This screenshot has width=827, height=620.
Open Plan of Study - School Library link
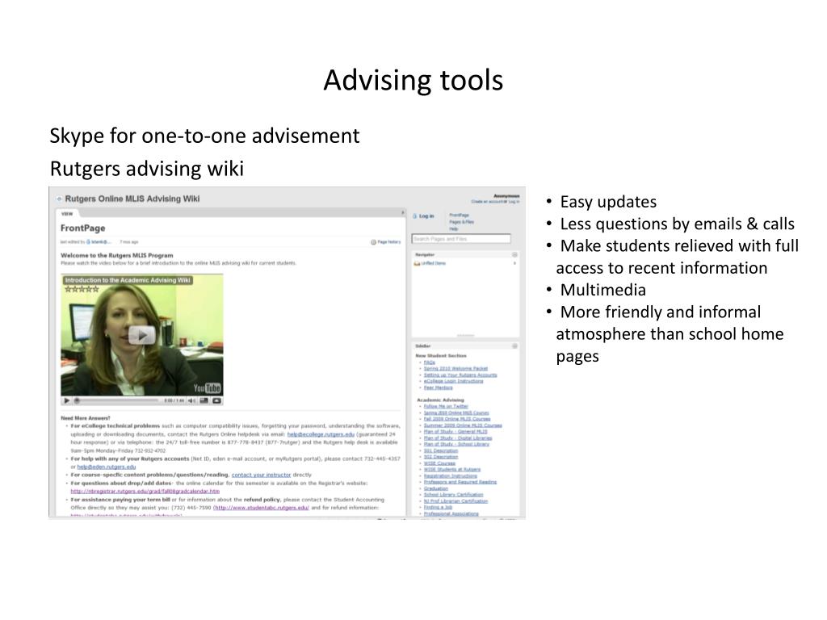click(457, 444)
